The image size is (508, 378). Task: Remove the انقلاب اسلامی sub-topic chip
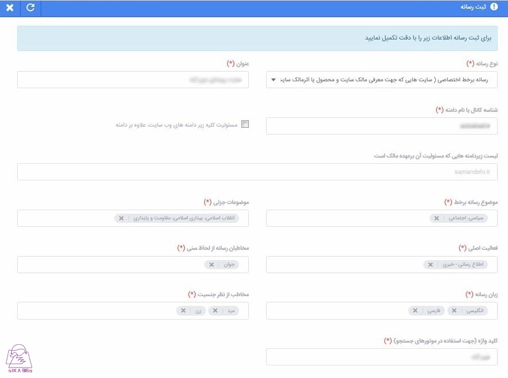[x=120, y=218]
